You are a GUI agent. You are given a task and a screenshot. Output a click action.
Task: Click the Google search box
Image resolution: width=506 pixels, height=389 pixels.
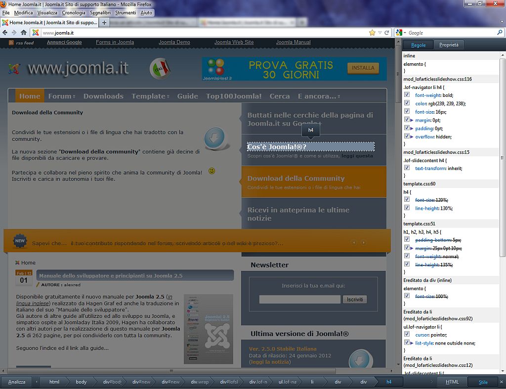tap(452, 33)
